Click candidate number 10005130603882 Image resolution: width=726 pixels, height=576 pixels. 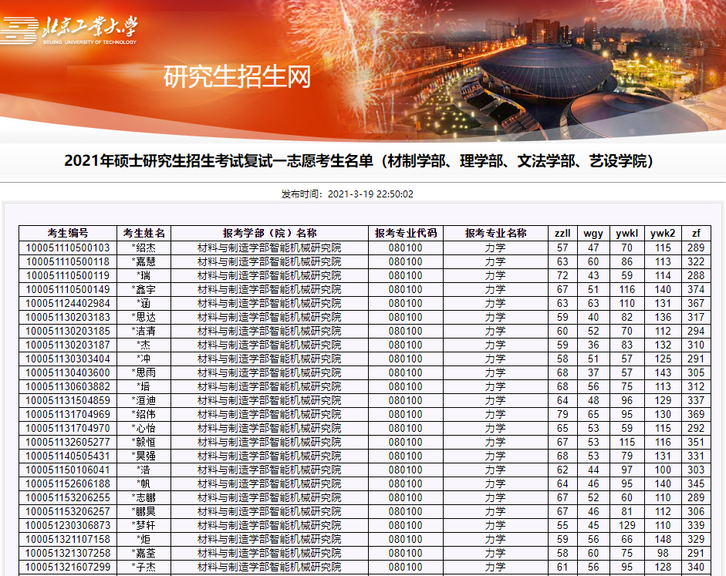click(68, 387)
